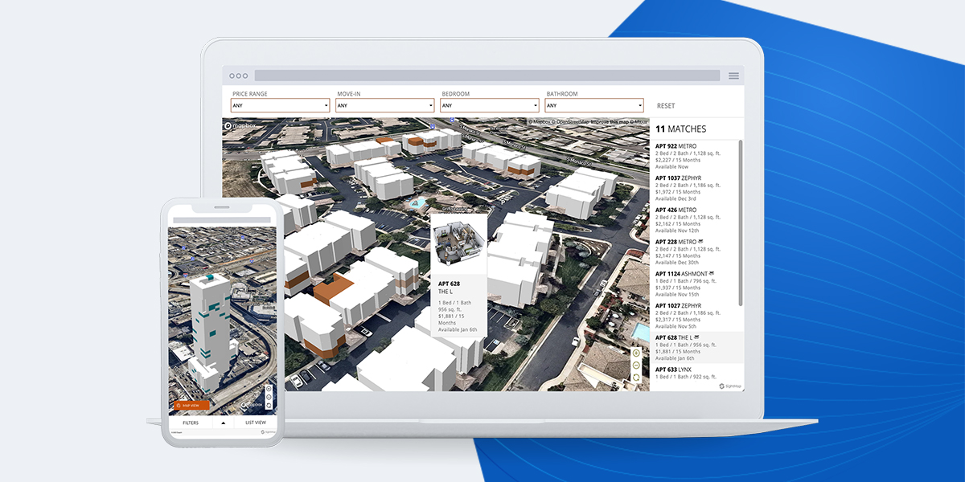Reset all filters
Viewport: 965px width, 482px height.
[666, 106]
